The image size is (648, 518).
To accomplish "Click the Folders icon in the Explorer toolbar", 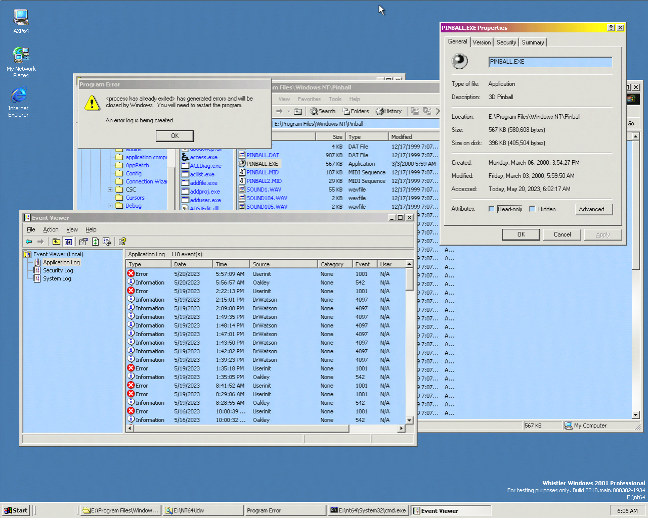I will [x=356, y=111].
